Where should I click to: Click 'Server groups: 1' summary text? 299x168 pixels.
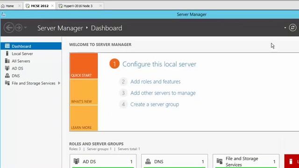coord(99,149)
